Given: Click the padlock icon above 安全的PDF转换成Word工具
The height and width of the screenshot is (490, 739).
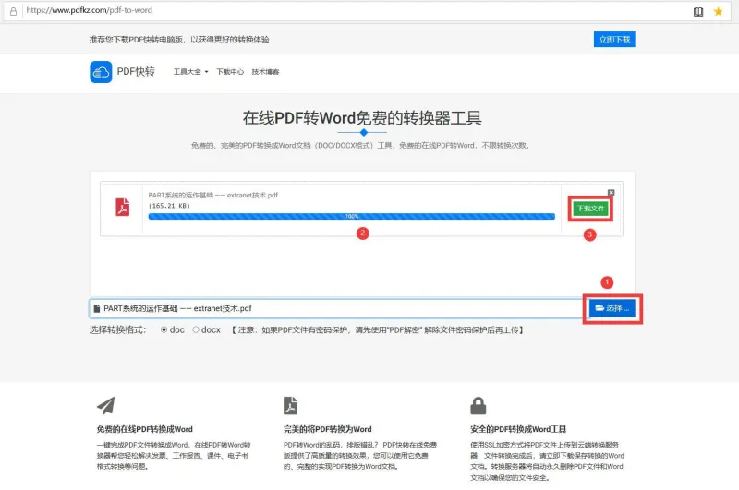Looking at the screenshot, I should coord(478,405).
